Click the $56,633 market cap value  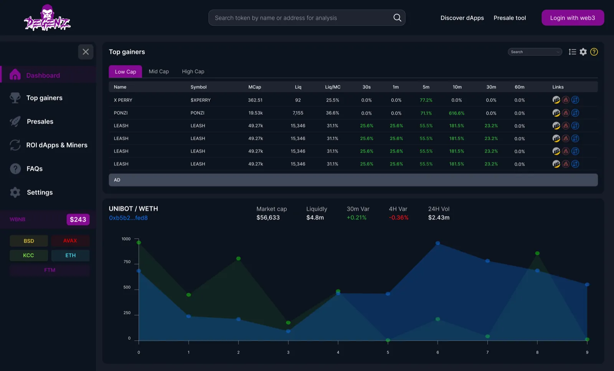(268, 218)
